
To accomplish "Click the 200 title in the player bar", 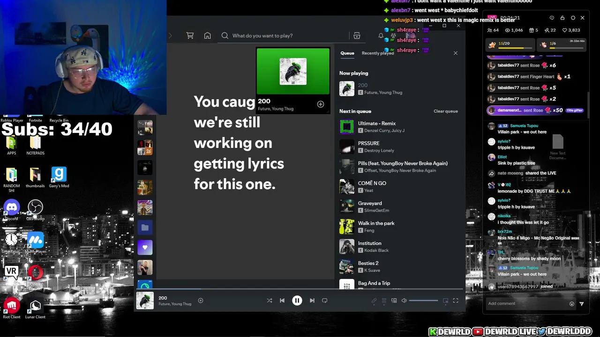I will pyautogui.click(x=163, y=298).
